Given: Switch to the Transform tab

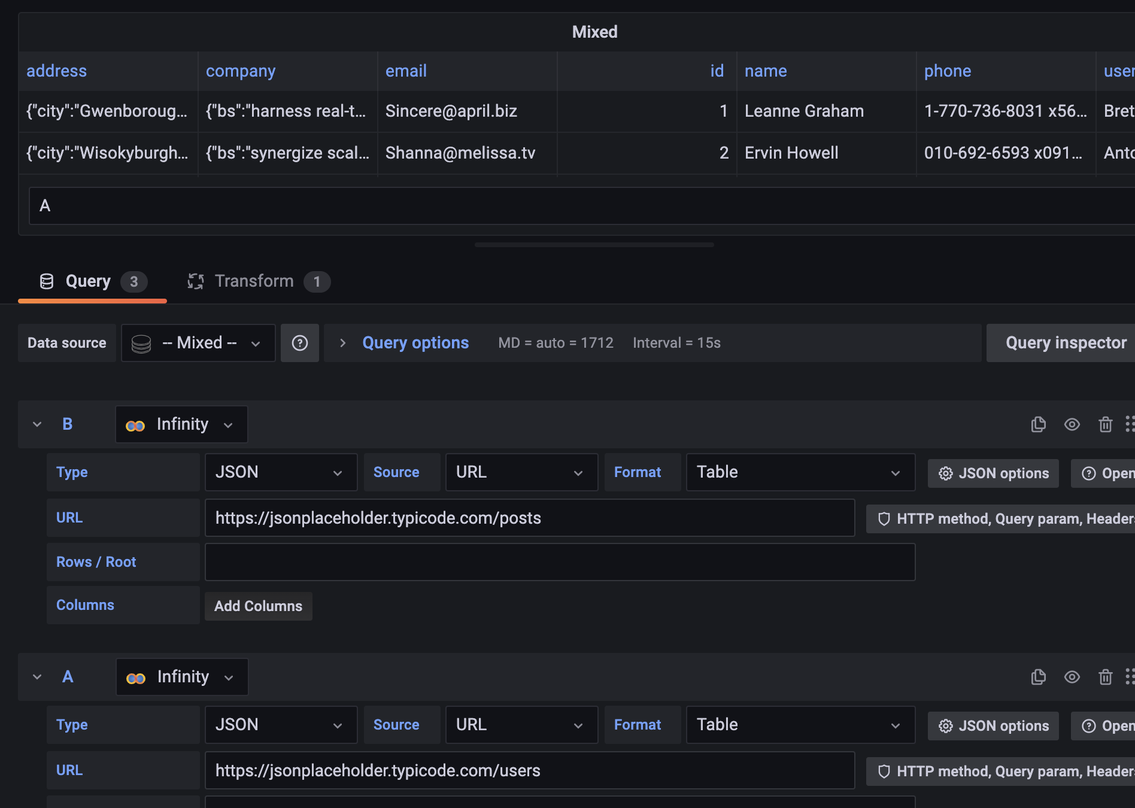Looking at the screenshot, I should (x=254, y=281).
